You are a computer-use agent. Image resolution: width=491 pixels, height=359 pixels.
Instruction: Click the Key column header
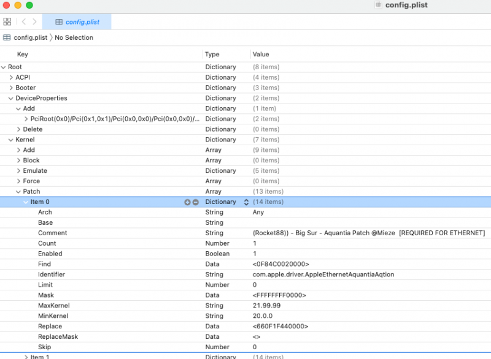click(x=23, y=55)
